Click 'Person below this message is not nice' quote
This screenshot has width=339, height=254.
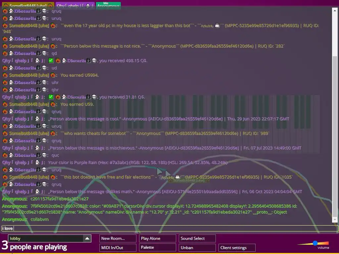coord(103,46)
